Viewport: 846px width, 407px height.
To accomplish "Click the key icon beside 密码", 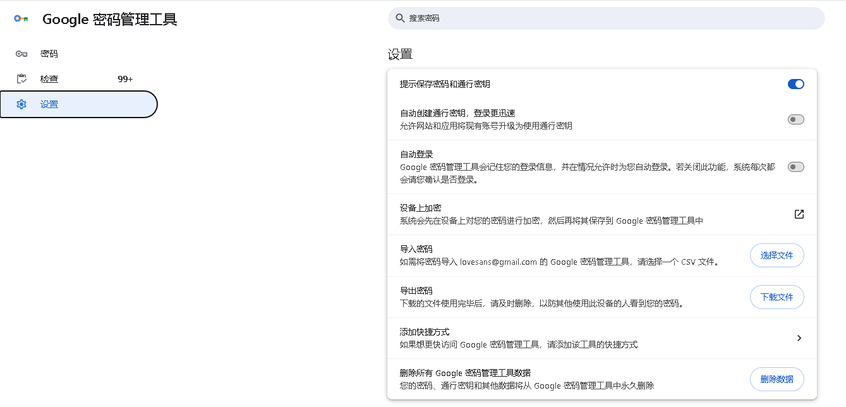I will coord(21,54).
